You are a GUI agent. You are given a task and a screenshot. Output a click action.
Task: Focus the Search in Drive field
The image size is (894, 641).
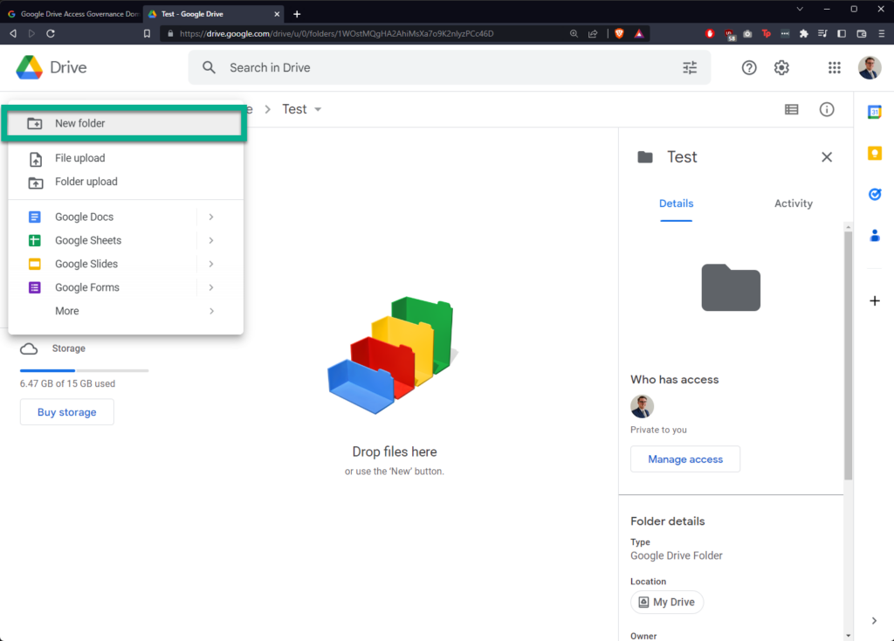[x=450, y=67]
